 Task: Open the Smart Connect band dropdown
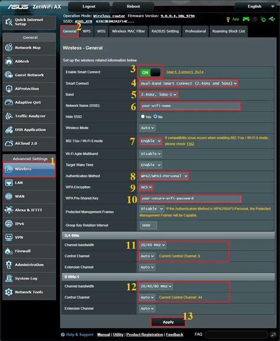(x=188, y=83)
